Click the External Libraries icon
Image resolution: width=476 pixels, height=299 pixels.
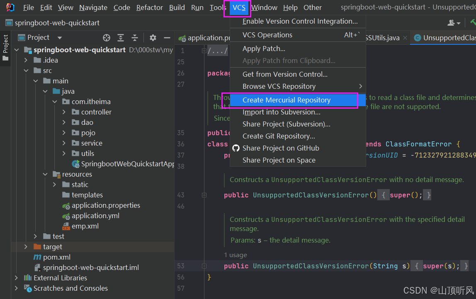tap(28, 278)
